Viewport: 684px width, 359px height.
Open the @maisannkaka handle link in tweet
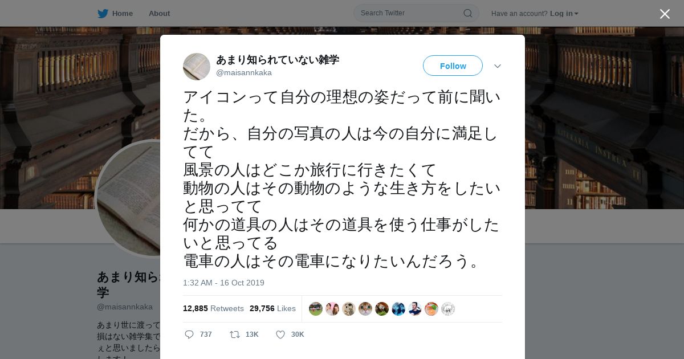[x=244, y=72]
